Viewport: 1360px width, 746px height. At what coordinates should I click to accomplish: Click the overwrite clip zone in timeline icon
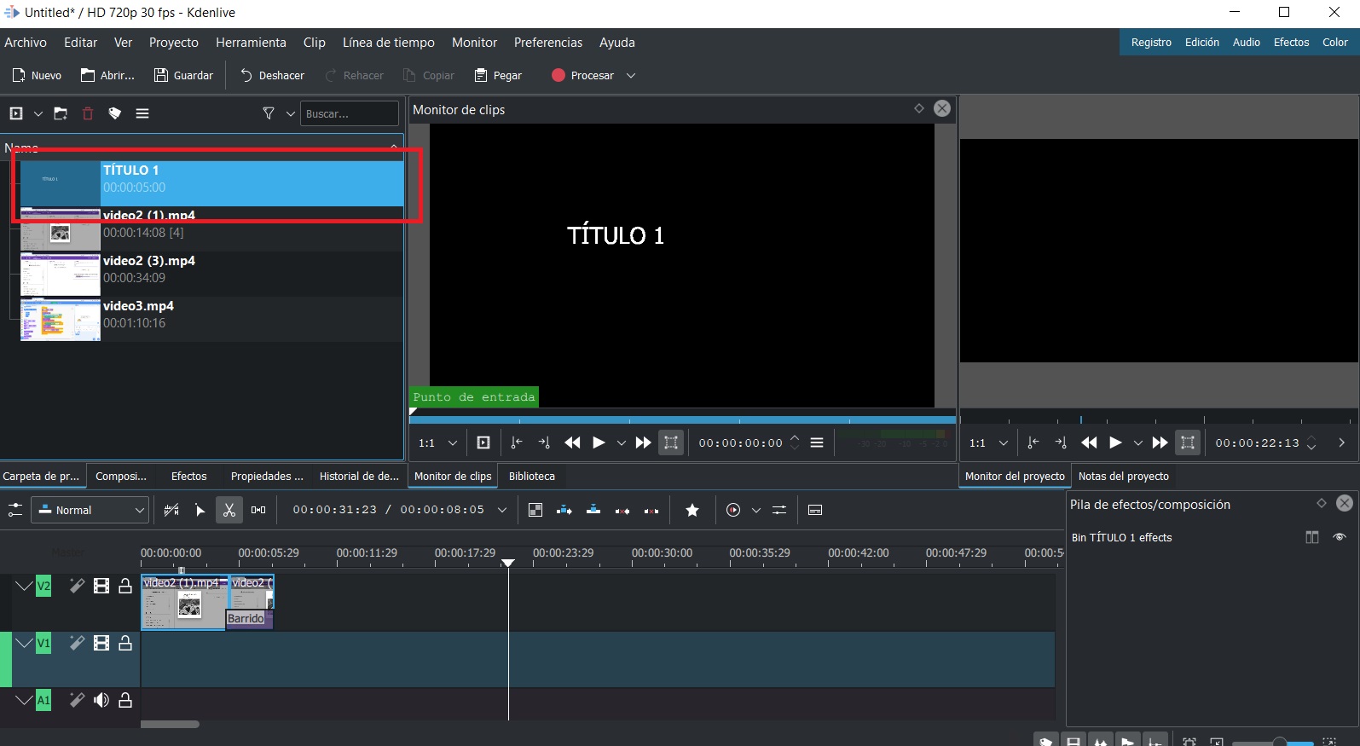click(x=593, y=510)
